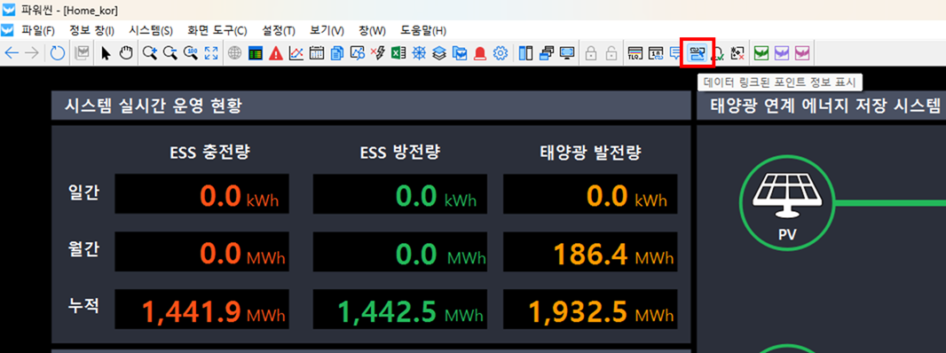
Task: Open the trend line chart icon
Action: (296, 54)
